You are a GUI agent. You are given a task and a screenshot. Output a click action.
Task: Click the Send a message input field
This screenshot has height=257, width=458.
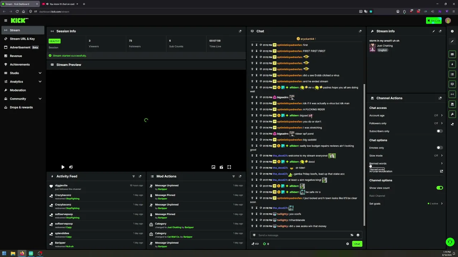pos(303,235)
